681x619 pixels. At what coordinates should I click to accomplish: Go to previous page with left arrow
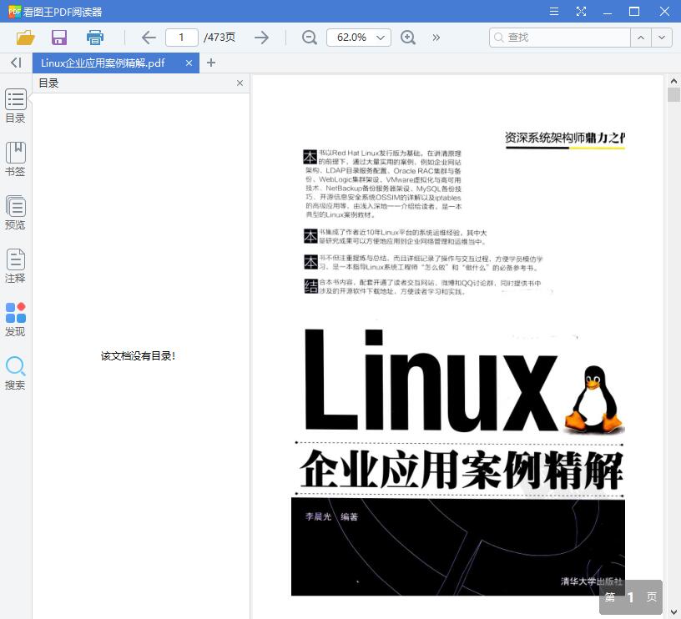click(x=149, y=38)
